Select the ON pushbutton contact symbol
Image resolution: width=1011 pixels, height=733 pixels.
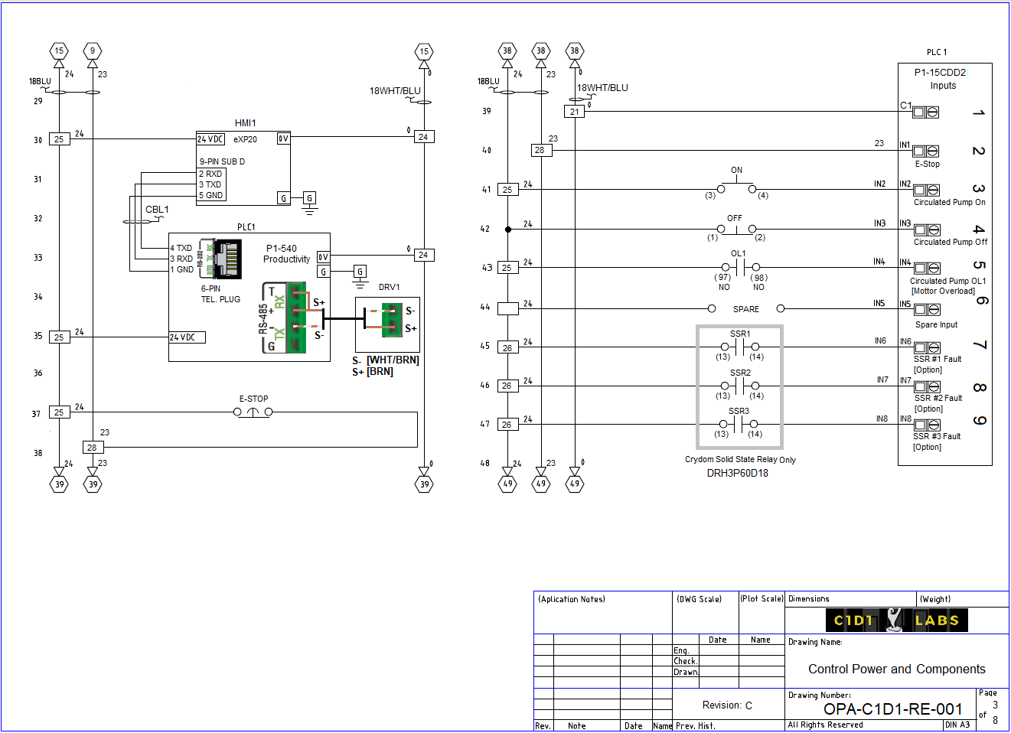[x=736, y=187]
